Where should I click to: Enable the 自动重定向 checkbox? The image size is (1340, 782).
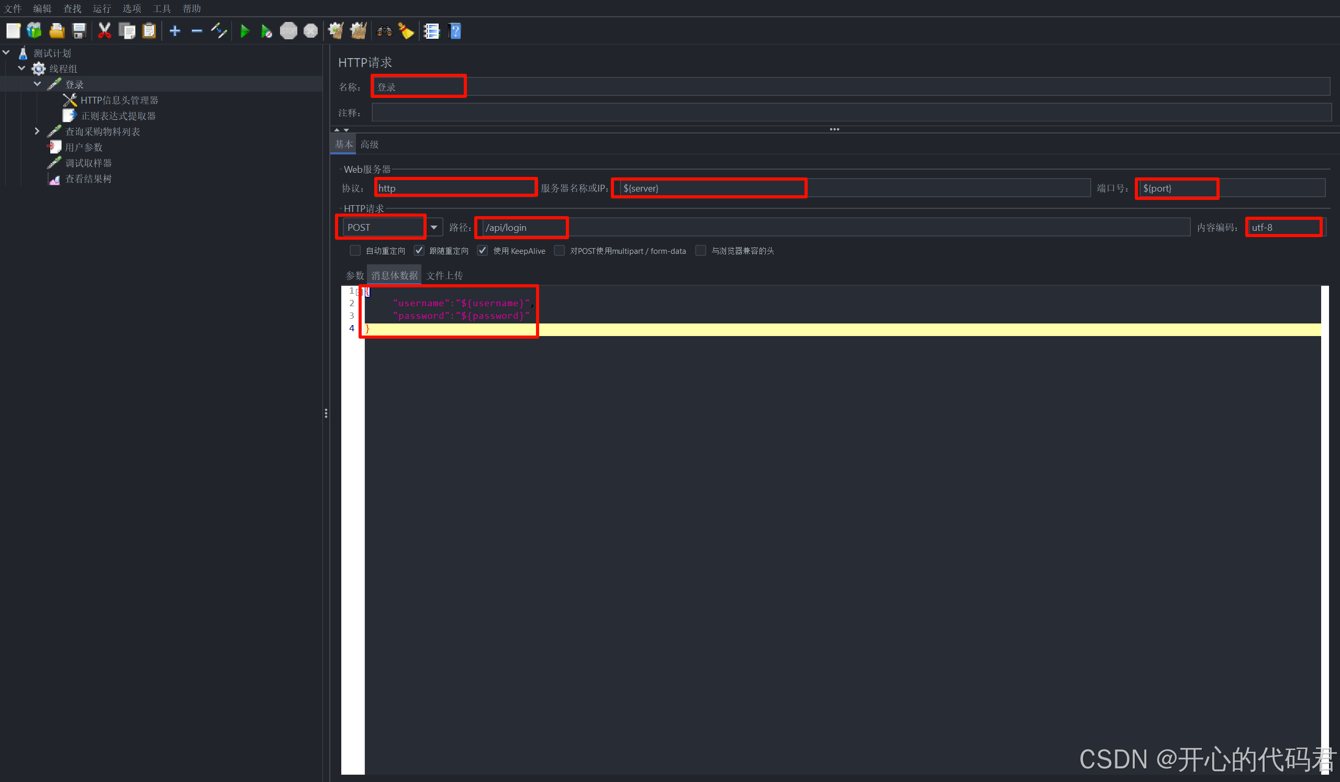click(x=355, y=250)
